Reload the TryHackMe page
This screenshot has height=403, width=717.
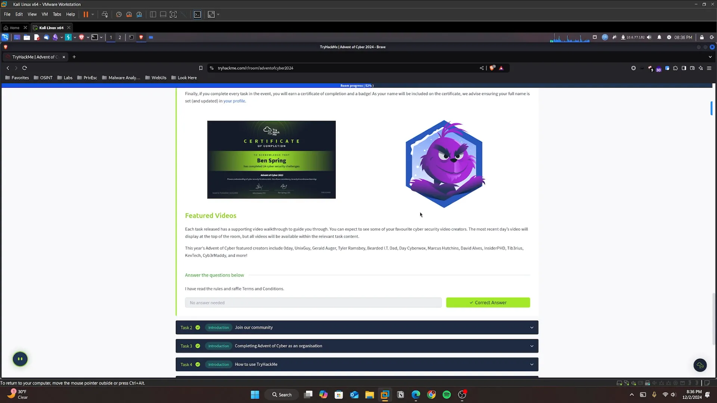click(x=25, y=68)
